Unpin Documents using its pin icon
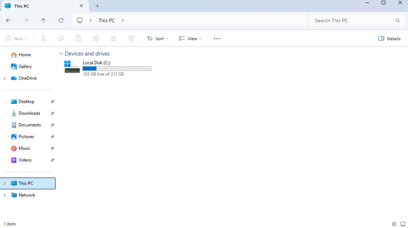This screenshot has width=408, height=228. (x=52, y=125)
